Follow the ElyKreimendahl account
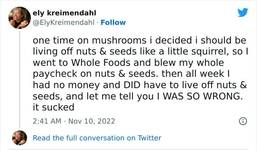 [113, 22]
